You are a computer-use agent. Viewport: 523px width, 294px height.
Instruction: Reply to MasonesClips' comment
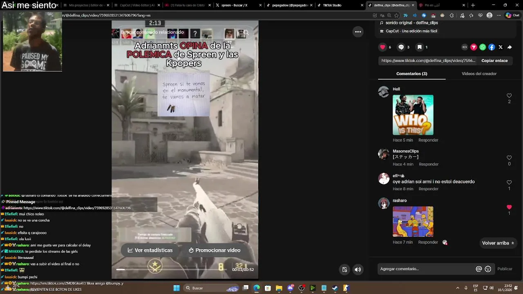tap(429, 164)
